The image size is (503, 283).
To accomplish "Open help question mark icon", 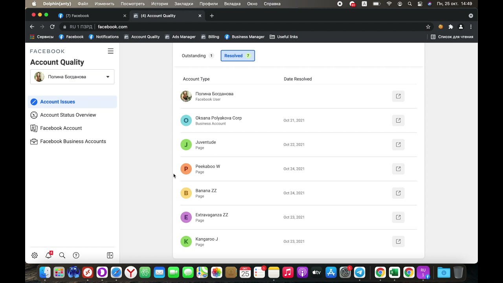I will tap(76, 255).
